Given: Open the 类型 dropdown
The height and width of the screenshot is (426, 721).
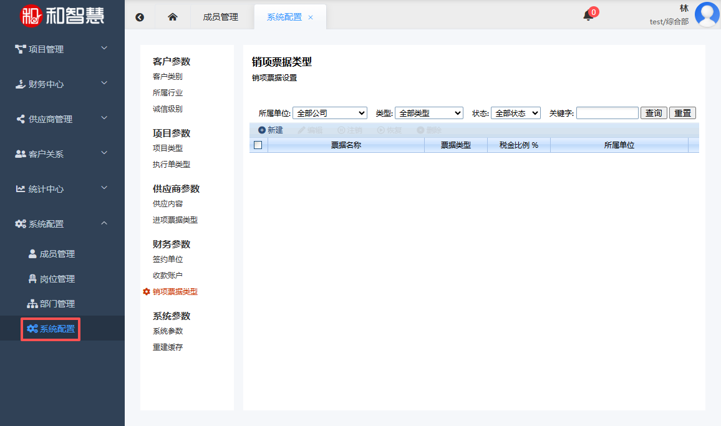Looking at the screenshot, I should tap(428, 113).
